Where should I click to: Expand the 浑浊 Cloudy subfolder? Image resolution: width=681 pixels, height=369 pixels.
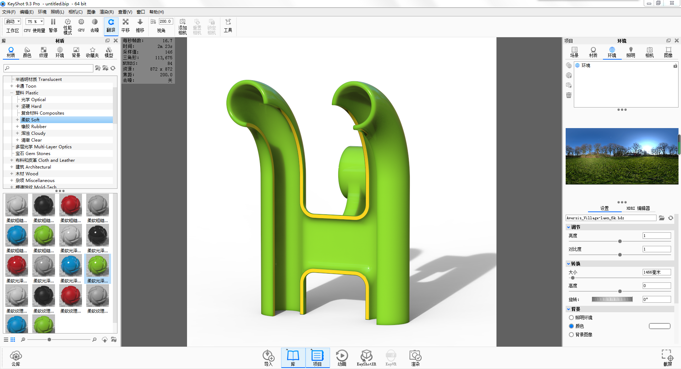tap(17, 133)
